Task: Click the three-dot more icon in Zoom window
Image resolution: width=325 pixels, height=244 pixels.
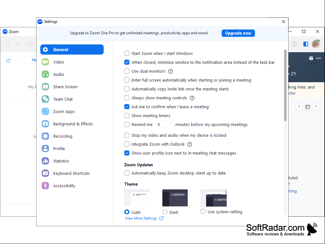Action: (318, 58)
